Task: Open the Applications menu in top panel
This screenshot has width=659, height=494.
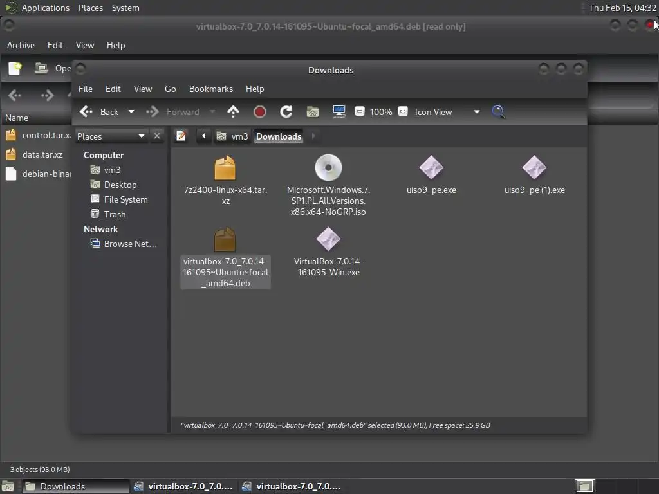Action: click(46, 8)
